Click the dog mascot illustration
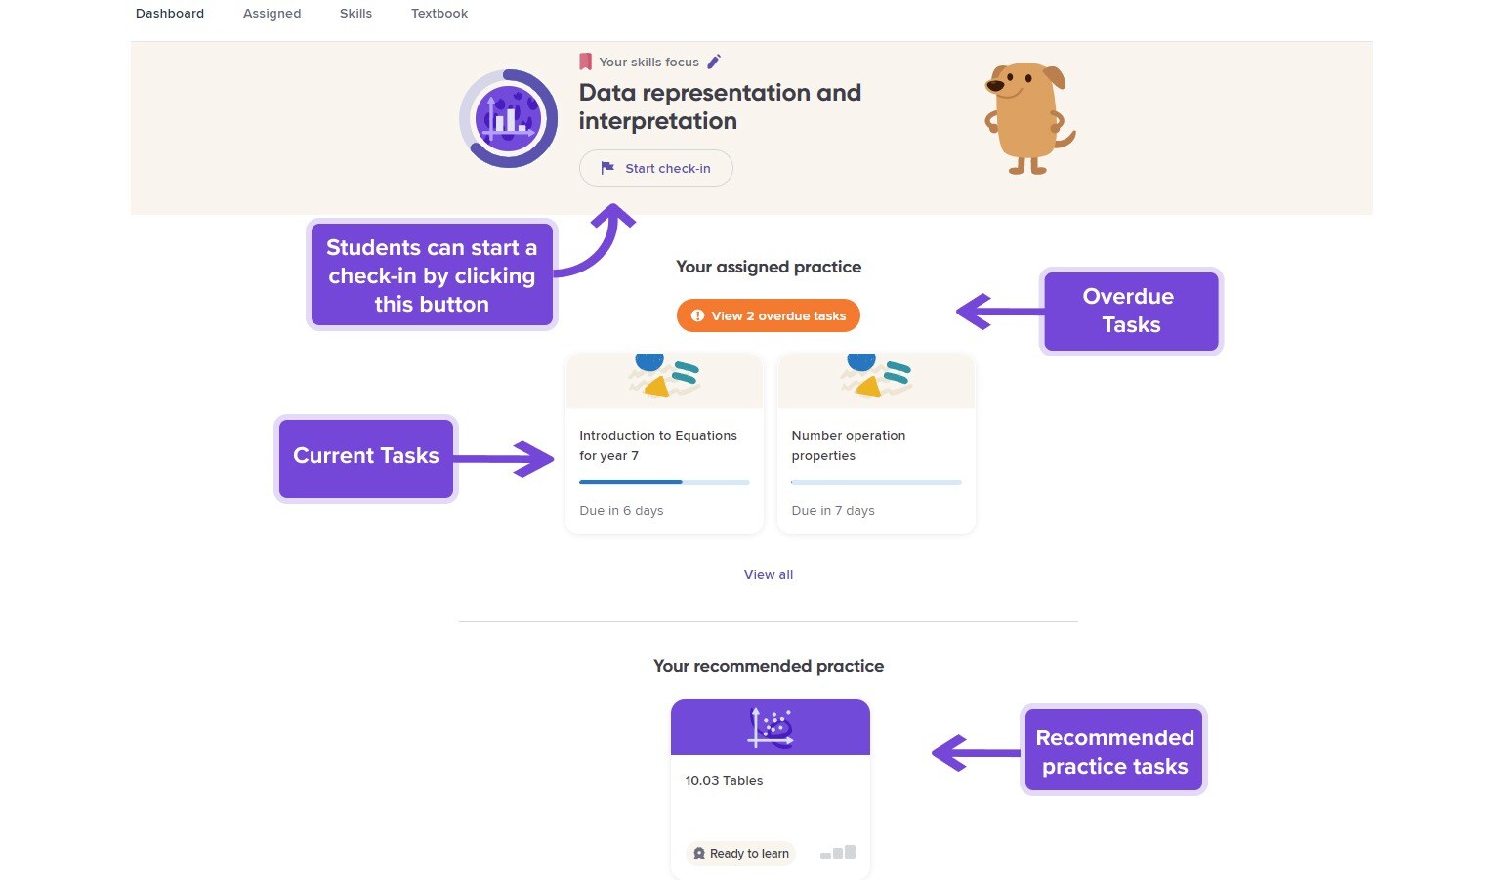This screenshot has height=880, width=1504. pos(1029,119)
